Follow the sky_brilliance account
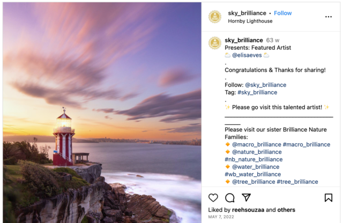The width and height of the screenshot is (343, 223). [282, 13]
